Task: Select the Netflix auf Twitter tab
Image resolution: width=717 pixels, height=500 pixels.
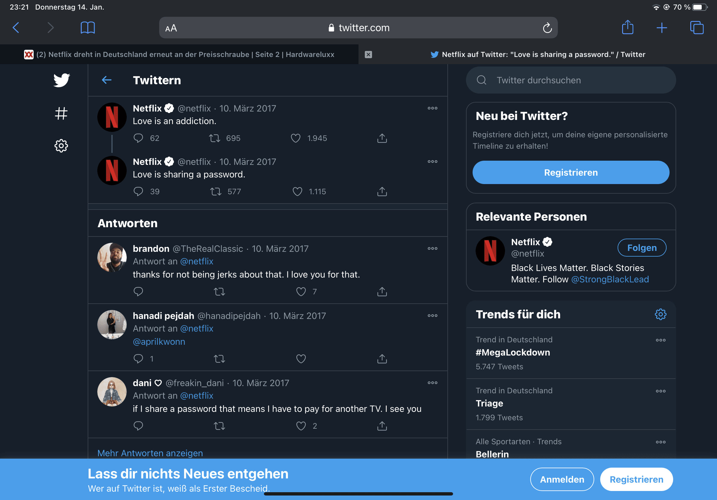Action: pyautogui.click(x=538, y=55)
